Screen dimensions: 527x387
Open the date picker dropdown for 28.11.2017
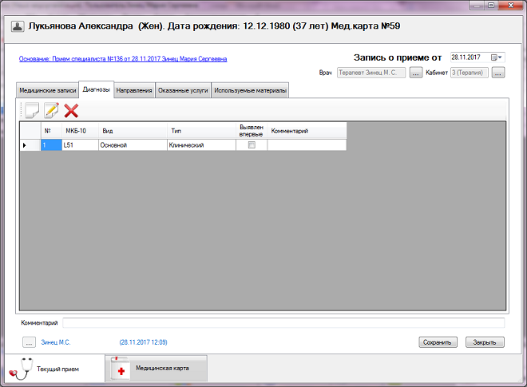click(497, 57)
